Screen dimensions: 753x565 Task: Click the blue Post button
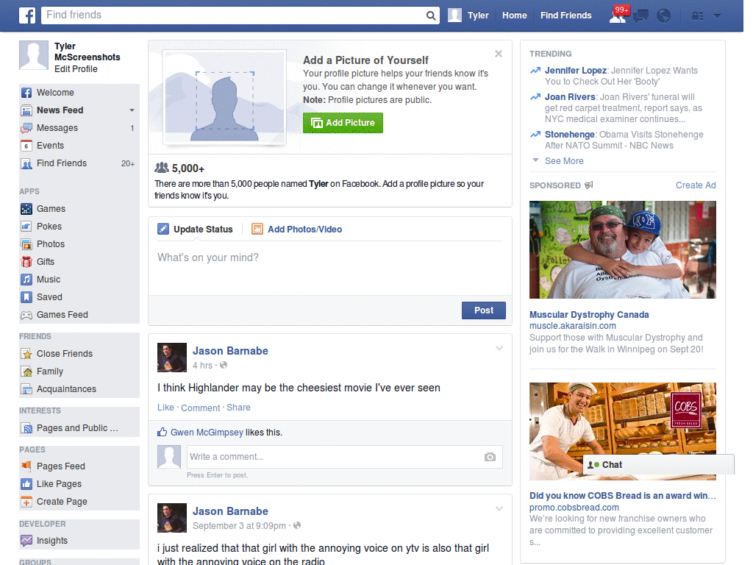pyautogui.click(x=484, y=310)
